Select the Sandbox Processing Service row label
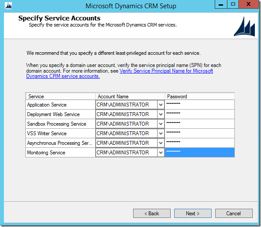The image size is (261, 227). 57,124
